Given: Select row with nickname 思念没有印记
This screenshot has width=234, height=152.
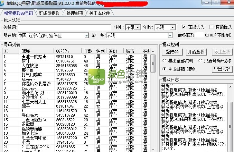Looking at the screenshot, I should pos(76,138).
